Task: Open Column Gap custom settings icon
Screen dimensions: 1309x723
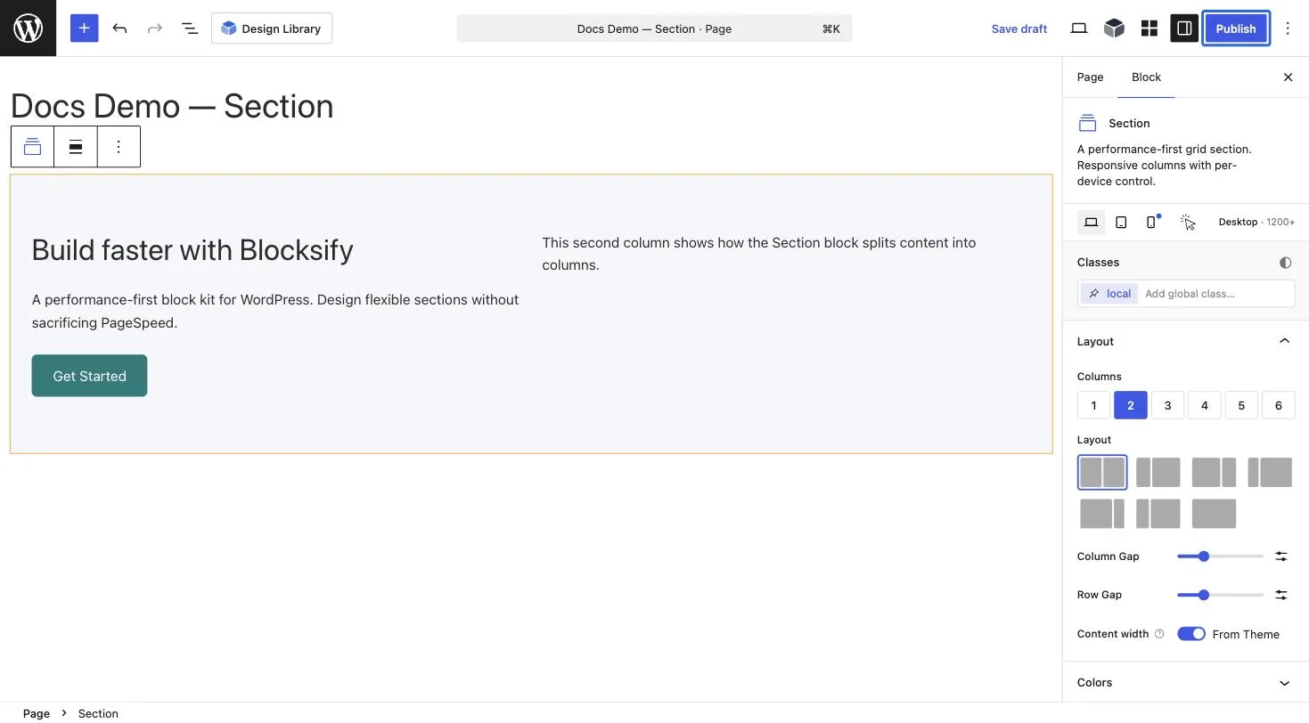Action: (1280, 556)
